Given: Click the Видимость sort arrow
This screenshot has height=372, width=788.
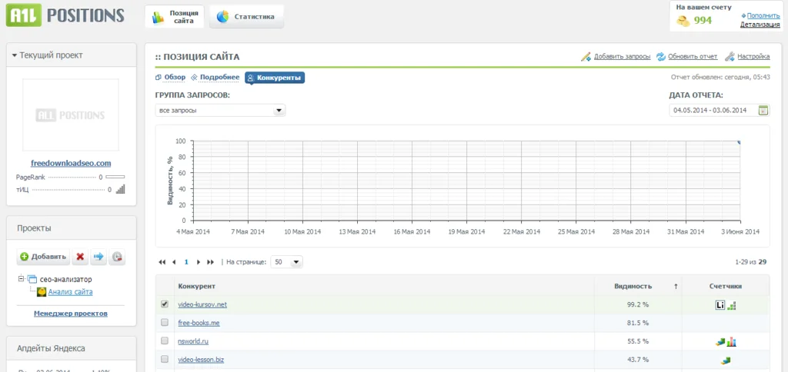Looking at the screenshot, I should [x=676, y=286].
